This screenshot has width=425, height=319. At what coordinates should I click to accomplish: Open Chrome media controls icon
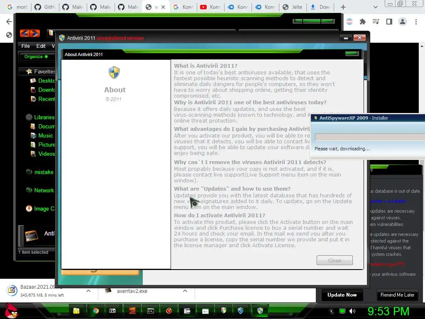pos(376,22)
